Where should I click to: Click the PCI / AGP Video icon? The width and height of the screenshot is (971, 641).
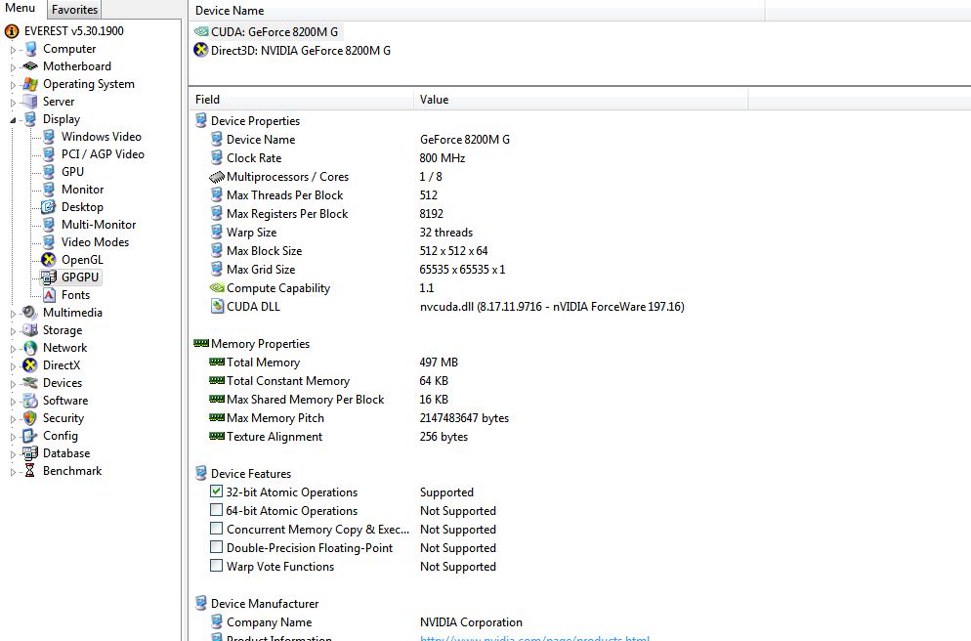point(49,154)
